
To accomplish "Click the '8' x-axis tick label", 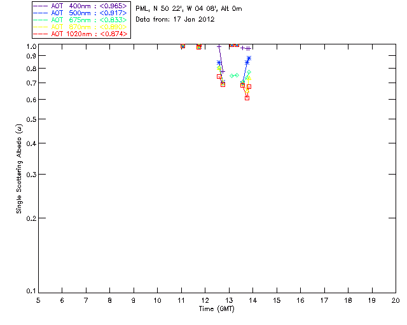I will click(110, 300).
